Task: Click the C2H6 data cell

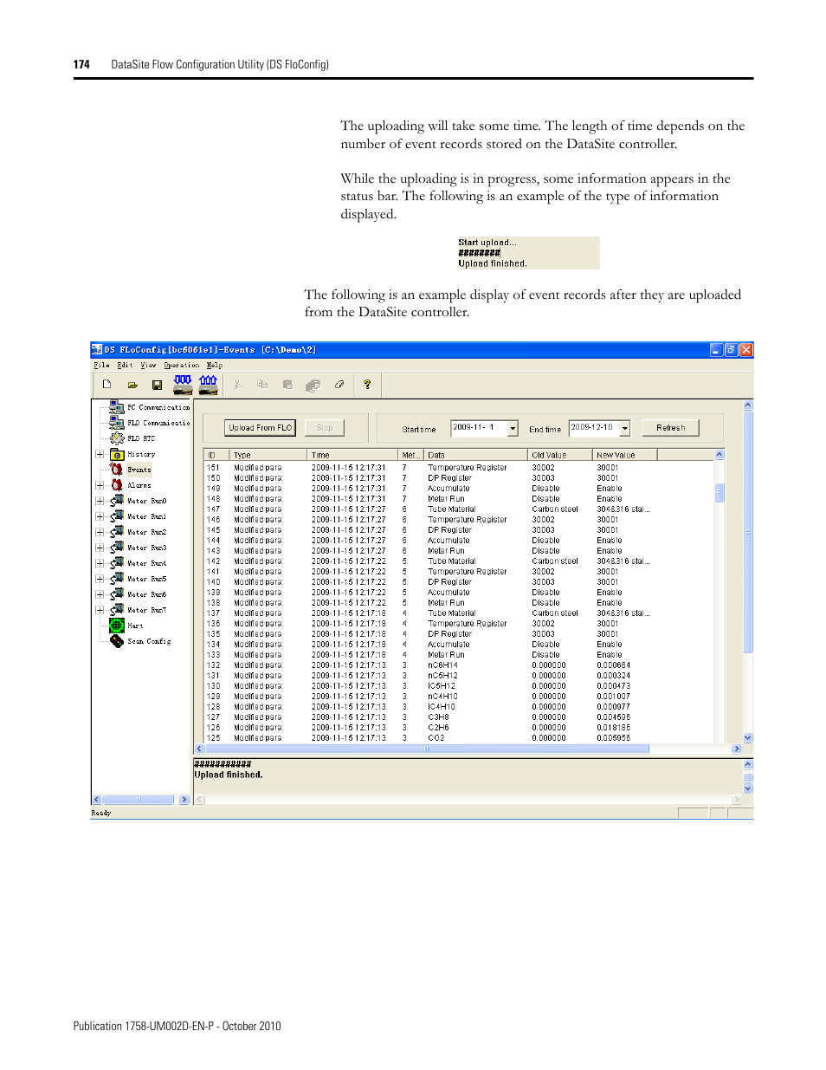Action: pyautogui.click(x=438, y=728)
